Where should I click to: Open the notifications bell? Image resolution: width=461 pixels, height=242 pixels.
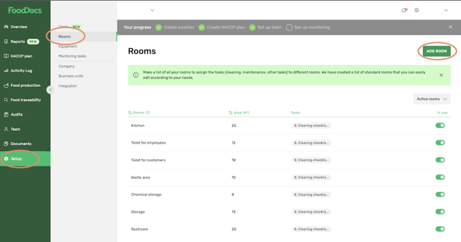(404, 10)
